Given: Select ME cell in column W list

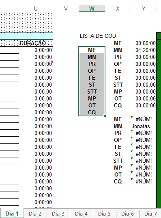Looking at the screenshot, I should [x=92, y=50].
